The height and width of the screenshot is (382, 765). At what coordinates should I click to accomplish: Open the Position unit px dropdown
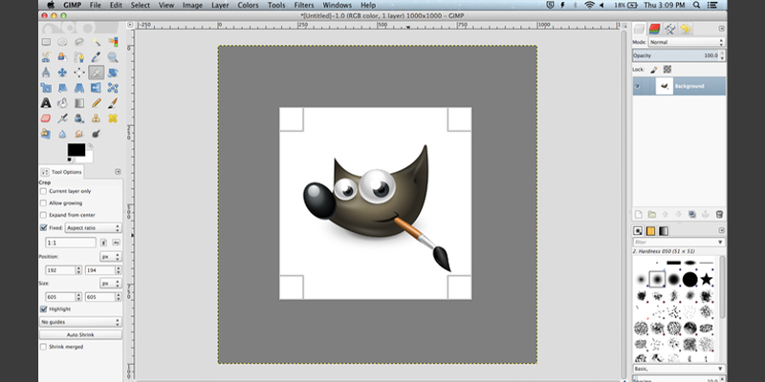pos(111,256)
